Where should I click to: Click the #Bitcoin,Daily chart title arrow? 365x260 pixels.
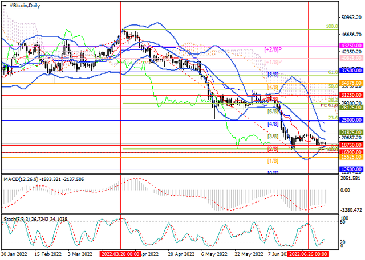(3, 5)
